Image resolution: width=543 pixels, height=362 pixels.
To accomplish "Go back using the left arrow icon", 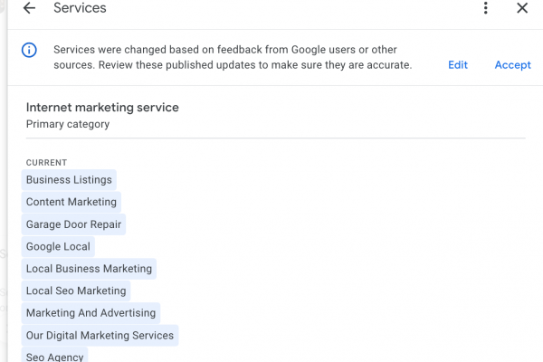I will point(30,8).
